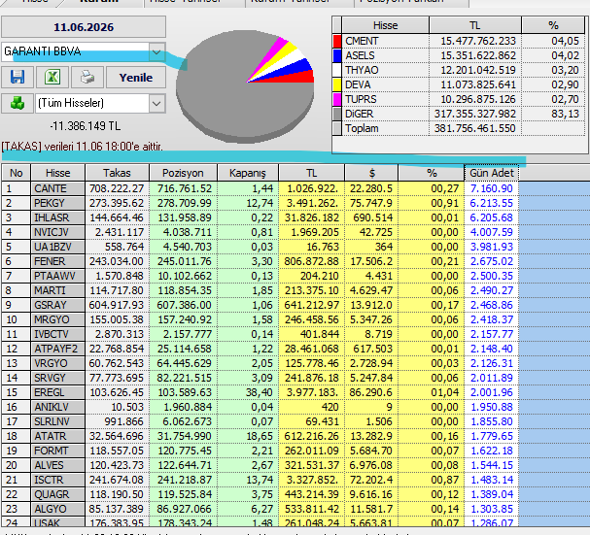Sort by the Takas column header
This screenshot has height=535, width=590.
click(117, 173)
